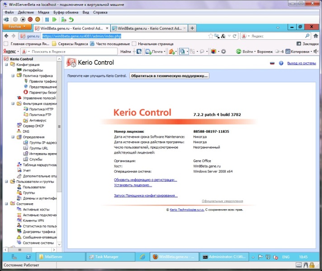The height and width of the screenshot is (271, 322).
Task: Click Обратиться в техническую поддержку button
Action: coord(170,76)
